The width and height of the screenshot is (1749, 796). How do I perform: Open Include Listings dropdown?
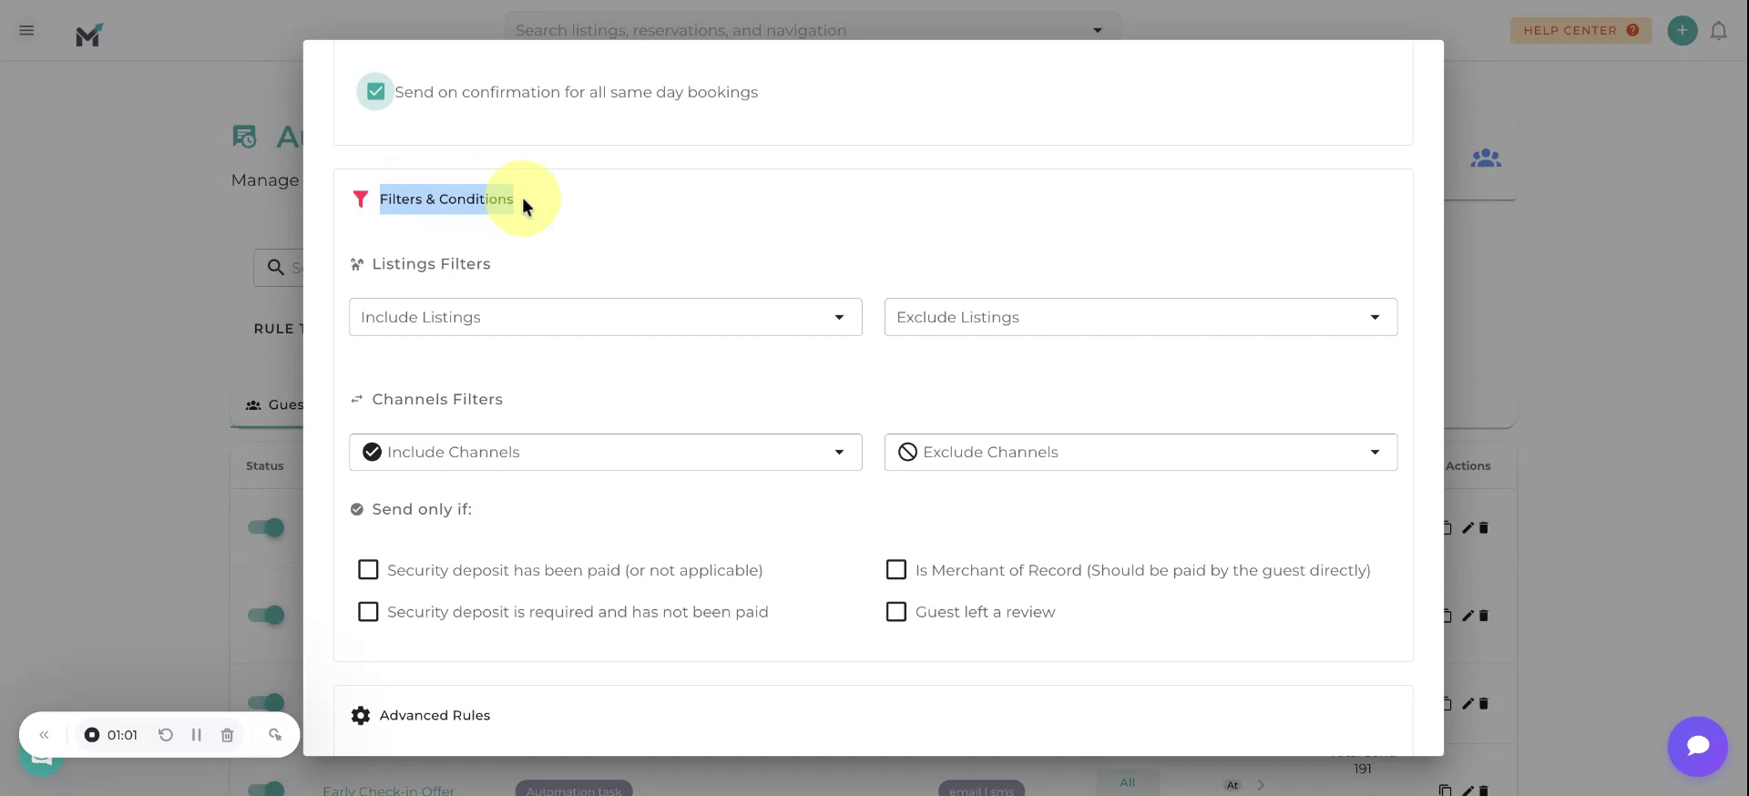tap(605, 317)
